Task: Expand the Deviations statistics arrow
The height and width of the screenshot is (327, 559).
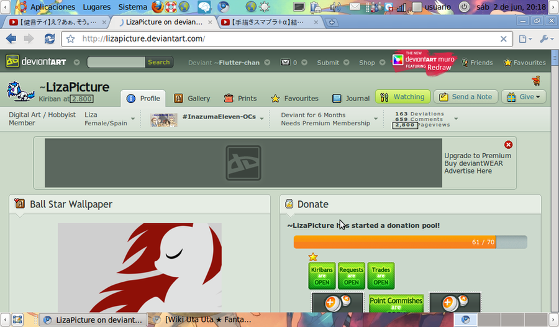Action: coord(456,119)
